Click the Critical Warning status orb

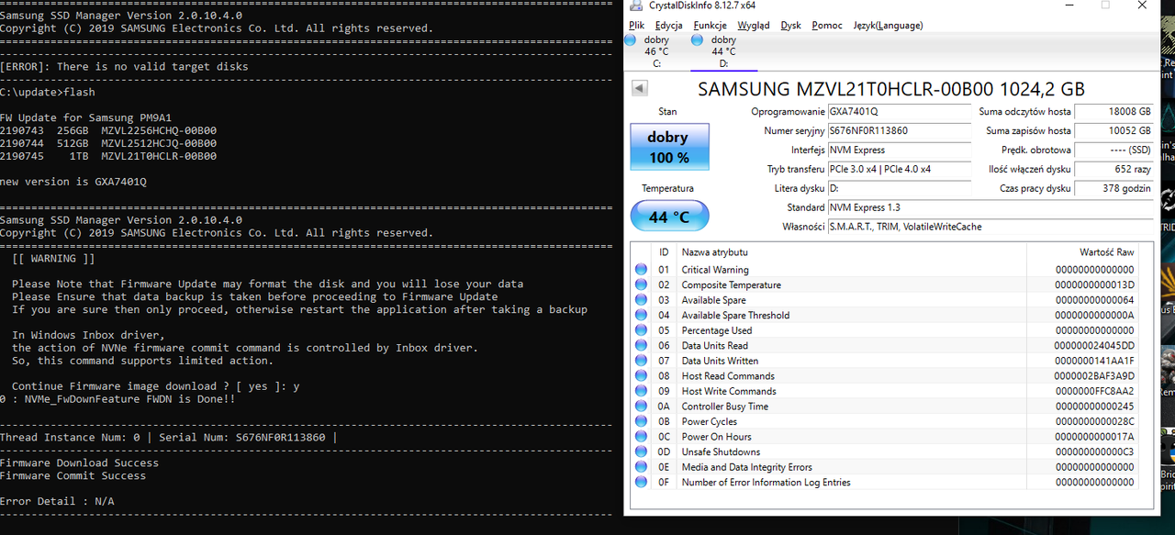click(641, 270)
